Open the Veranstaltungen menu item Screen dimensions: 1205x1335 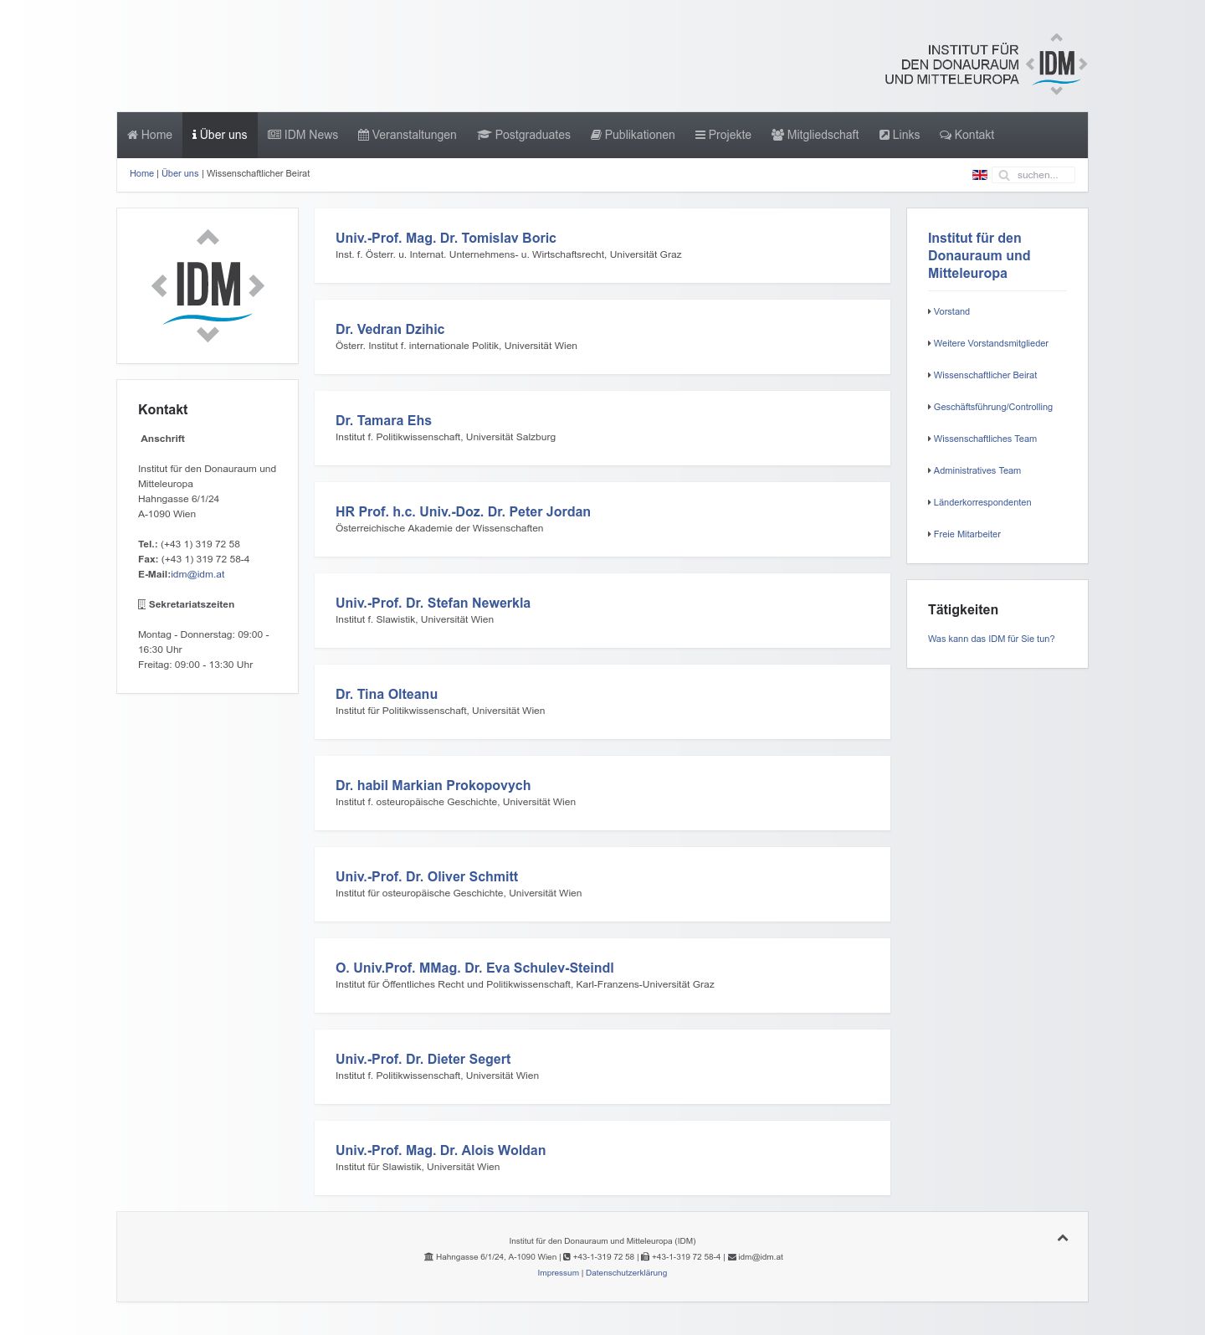pyautogui.click(x=408, y=135)
